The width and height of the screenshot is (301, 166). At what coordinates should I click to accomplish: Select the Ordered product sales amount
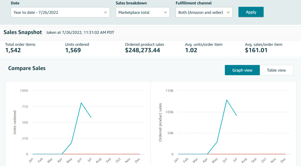143,50
